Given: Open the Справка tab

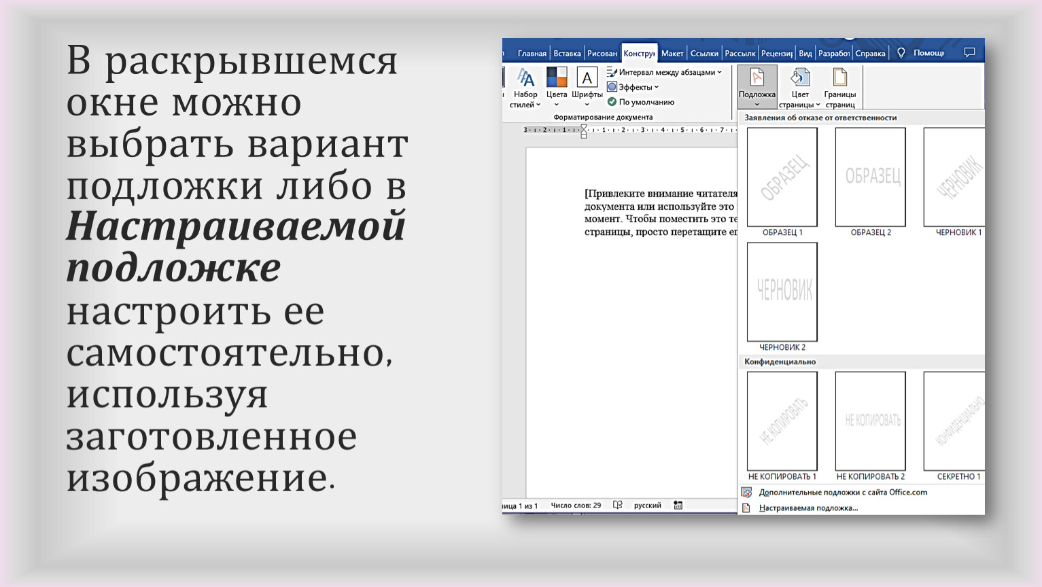Looking at the screenshot, I should (x=870, y=53).
